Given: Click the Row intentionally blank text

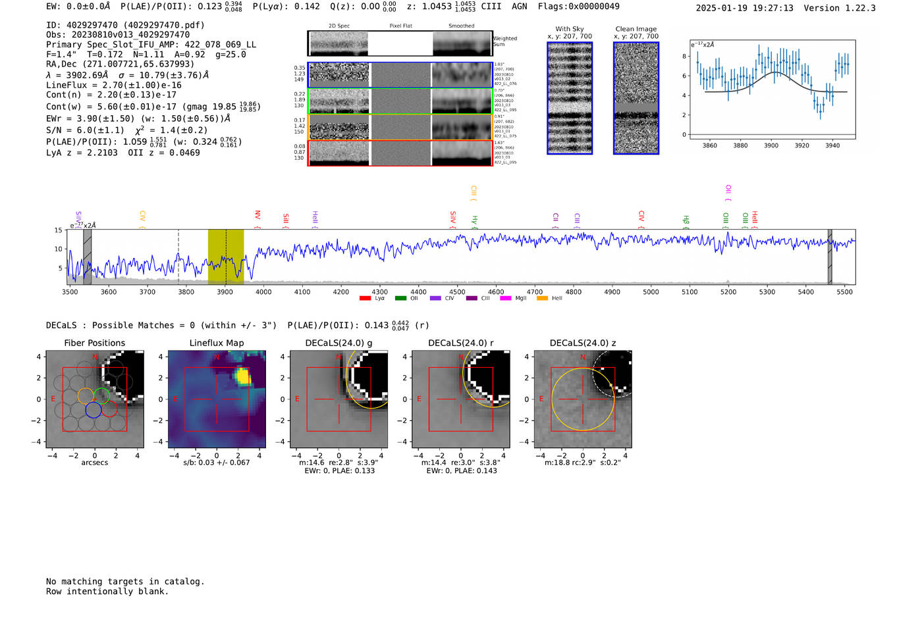Looking at the screenshot, I should [107, 591].
